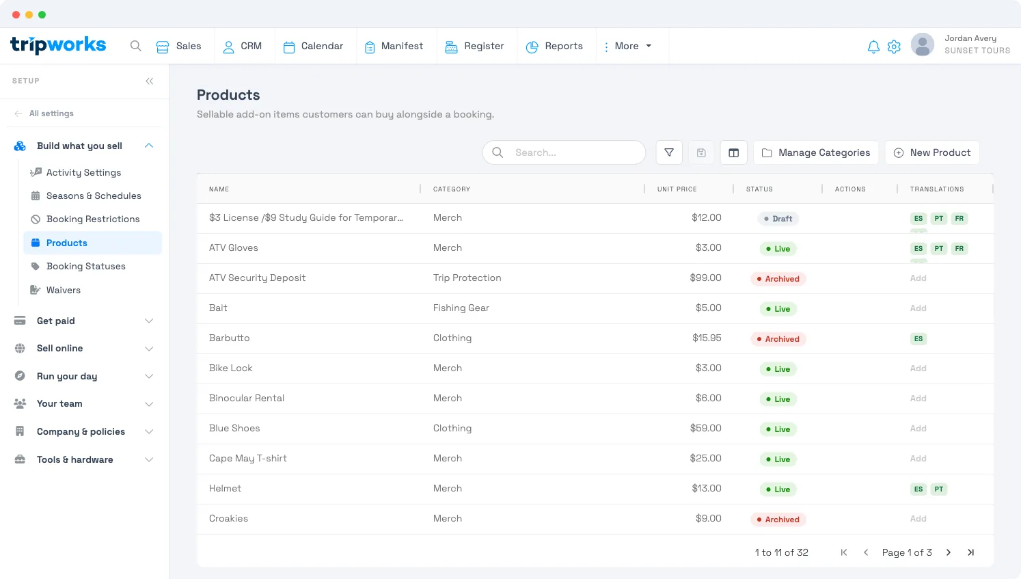Go to the next page arrow
This screenshot has width=1021, height=579.
click(949, 552)
